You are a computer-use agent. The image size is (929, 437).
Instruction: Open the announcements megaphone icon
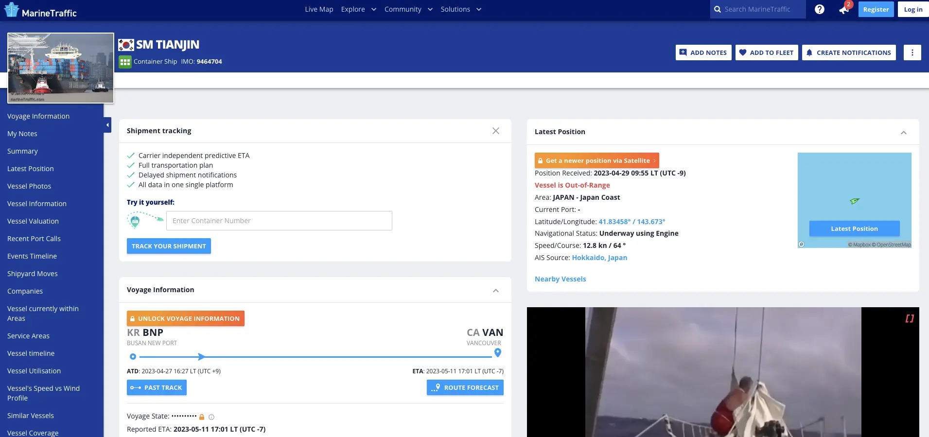coord(844,10)
